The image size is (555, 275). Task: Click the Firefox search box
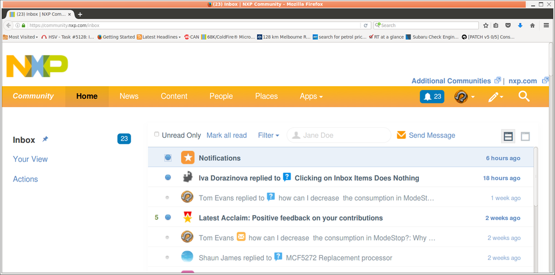(x=426, y=26)
